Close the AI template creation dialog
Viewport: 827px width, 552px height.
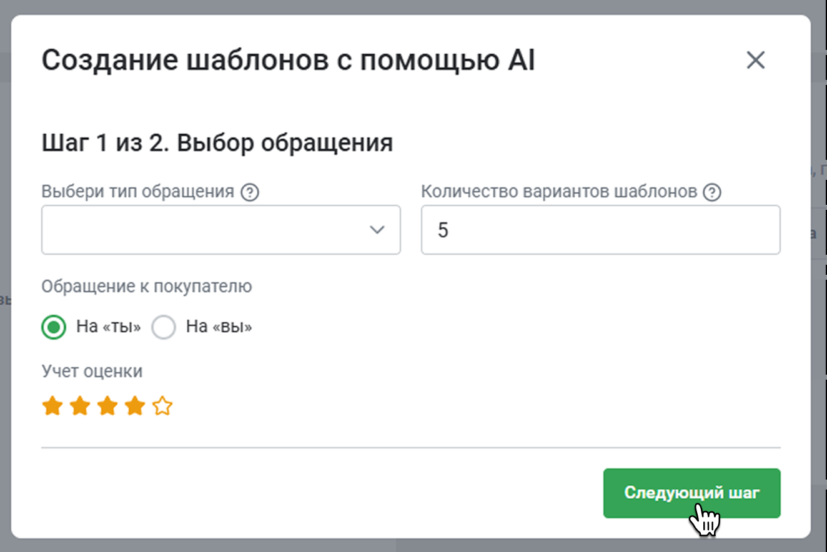pos(756,61)
